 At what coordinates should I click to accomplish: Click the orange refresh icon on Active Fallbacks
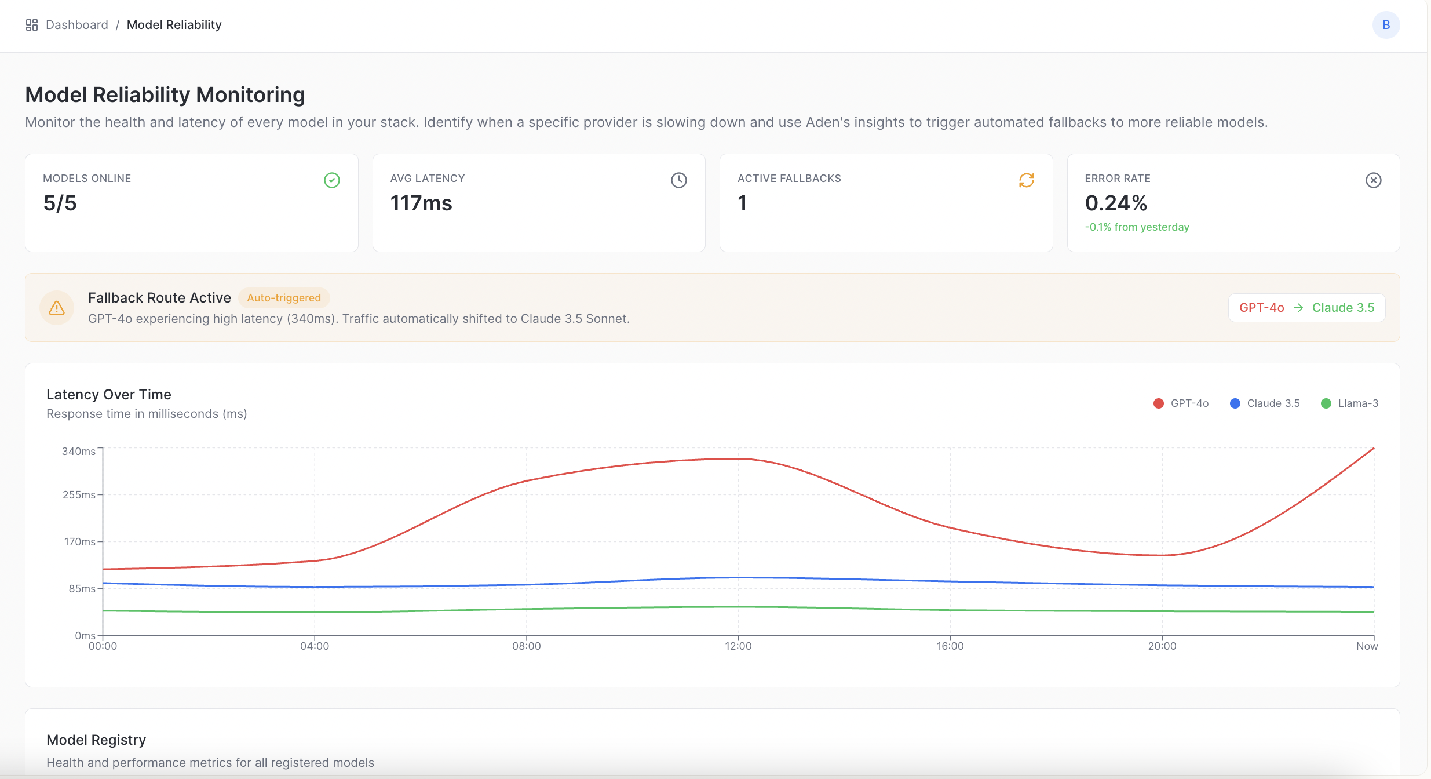(x=1026, y=180)
